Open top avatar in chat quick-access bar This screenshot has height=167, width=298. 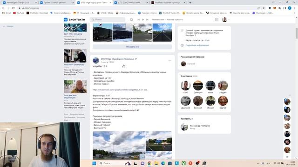pos(287,102)
